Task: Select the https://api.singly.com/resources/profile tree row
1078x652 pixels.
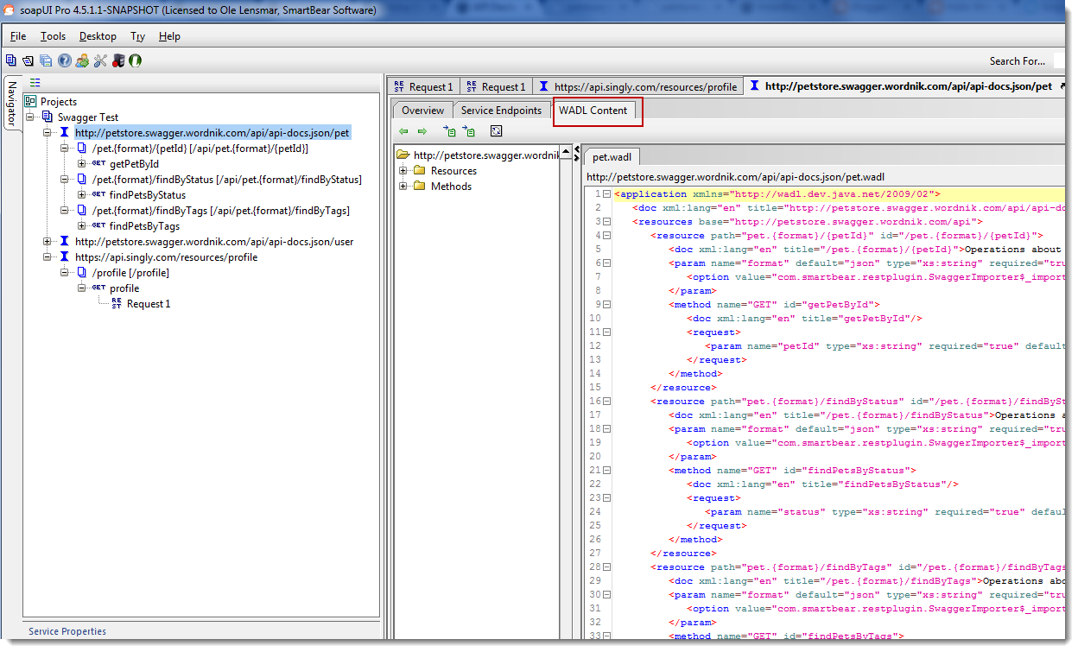Action: point(166,257)
